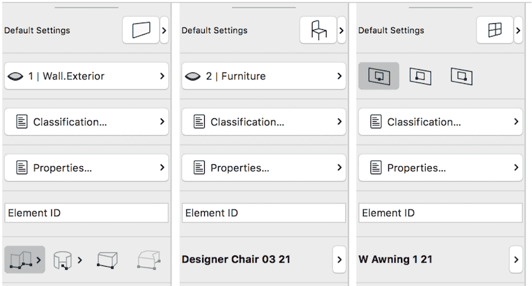
Task: Choose the middle window anchor placement option
Action: click(420, 76)
